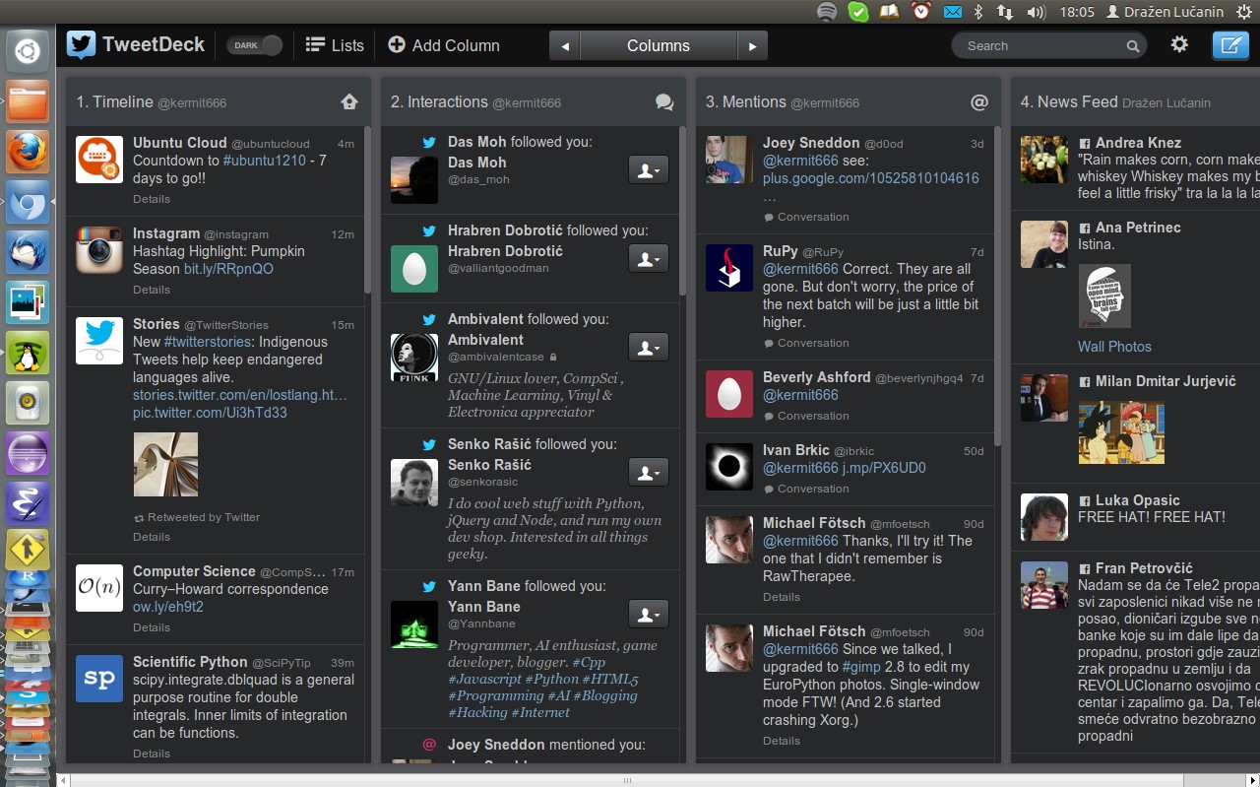1260x787 pixels.
Task: Open the Stories tweet image thumbnail
Action: pyautogui.click(x=165, y=464)
